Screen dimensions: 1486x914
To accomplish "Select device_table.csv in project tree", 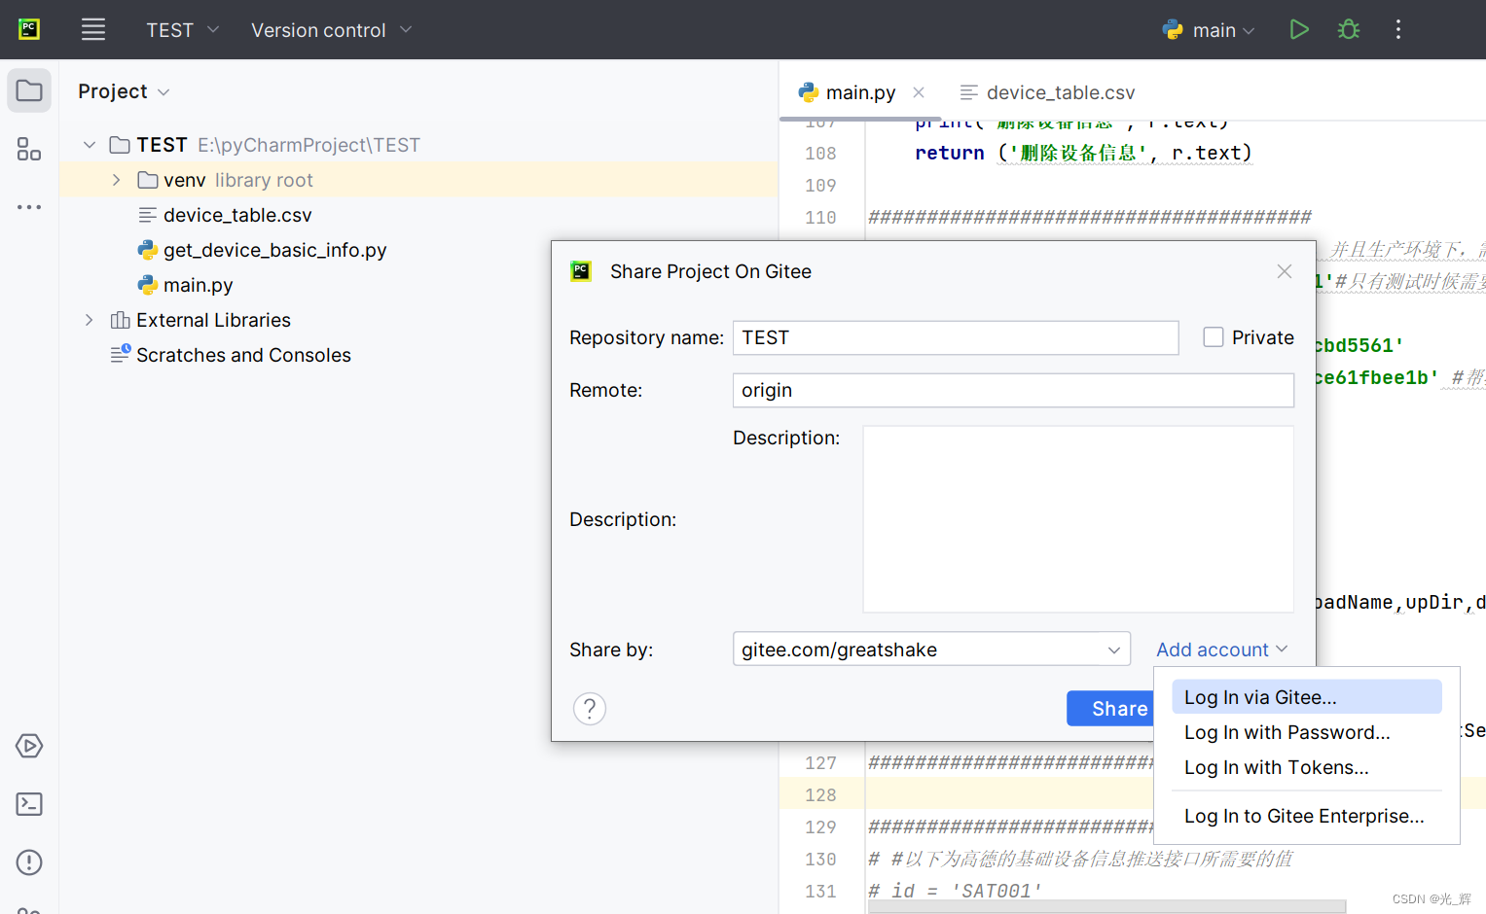I will tap(237, 215).
